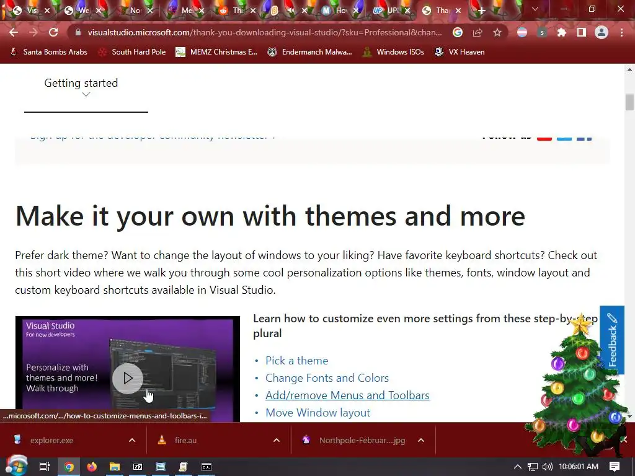Viewport: 635px width, 476px height.
Task: Click the taskbar clock showing 10:06:01 AM
Action: [579, 467]
